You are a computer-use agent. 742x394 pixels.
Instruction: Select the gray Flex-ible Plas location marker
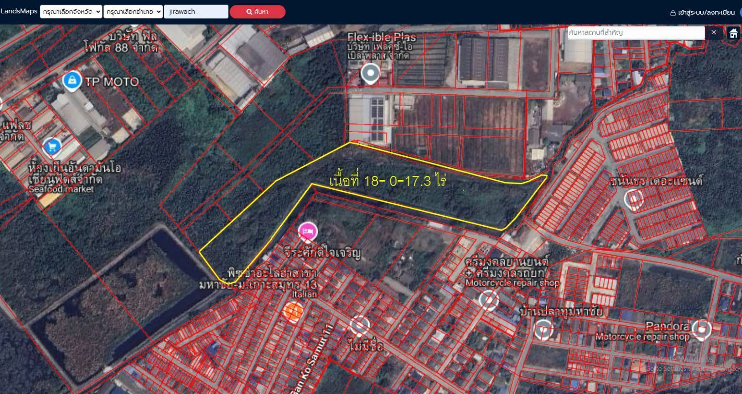click(x=370, y=74)
